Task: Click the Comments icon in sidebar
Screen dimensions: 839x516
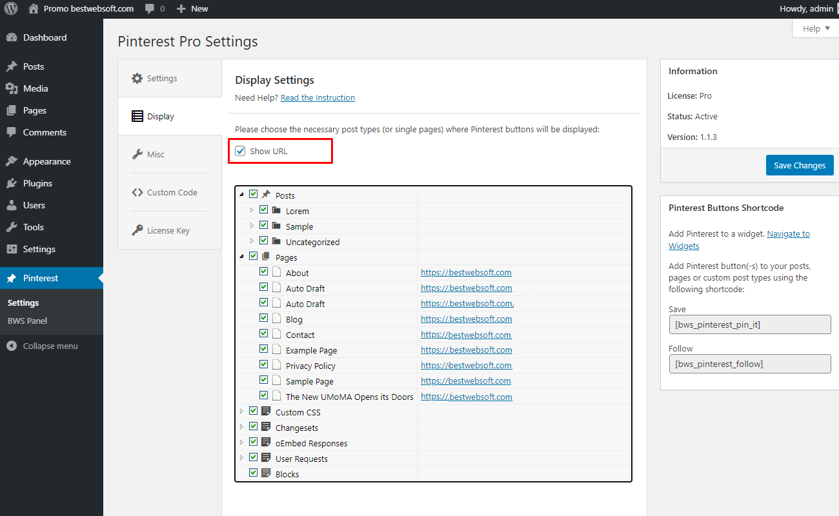Action: coord(12,132)
